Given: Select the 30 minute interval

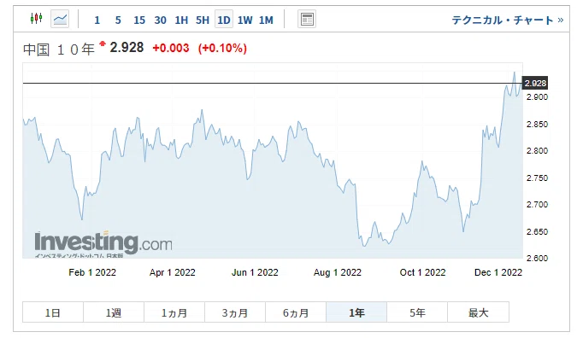Looking at the screenshot, I should tap(160, 20).
